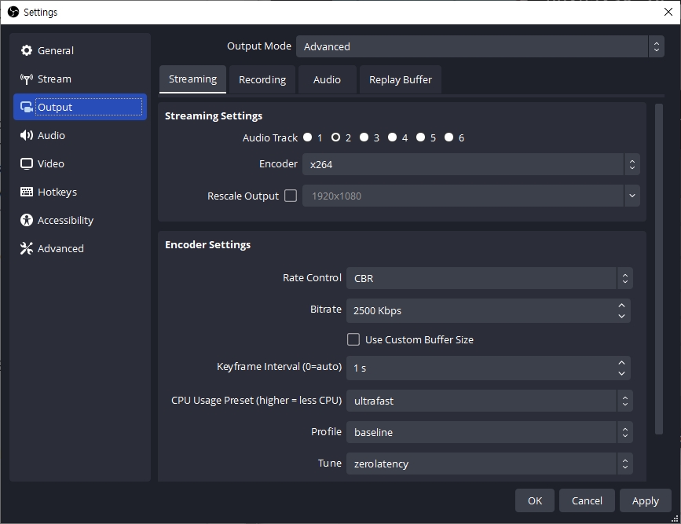Click the vertical settings scrollbar
The height and width of the screenshot is (524, 681).
tap(659, 269)
